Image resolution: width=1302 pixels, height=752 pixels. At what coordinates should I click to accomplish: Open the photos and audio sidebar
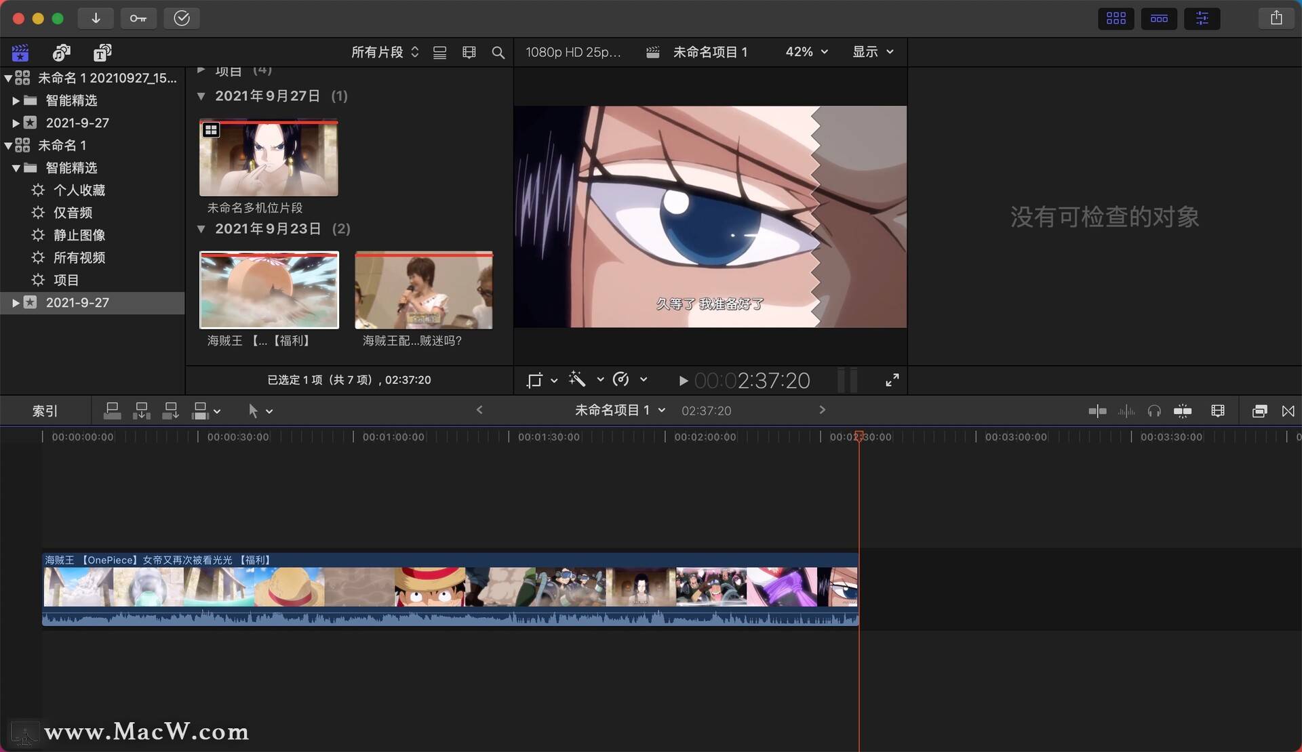[x=62, y=52]
